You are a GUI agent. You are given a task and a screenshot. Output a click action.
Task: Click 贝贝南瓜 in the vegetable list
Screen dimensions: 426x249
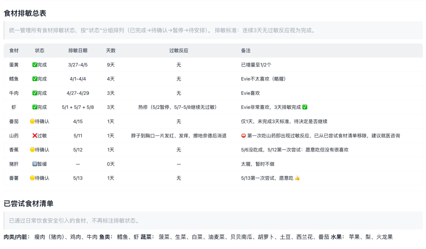(x=241, y=237)
